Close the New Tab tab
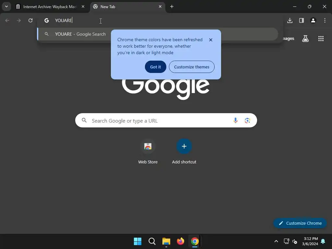Screen dimensions: 332x249 [160, 6]
